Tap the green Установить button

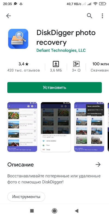point(55,87)
